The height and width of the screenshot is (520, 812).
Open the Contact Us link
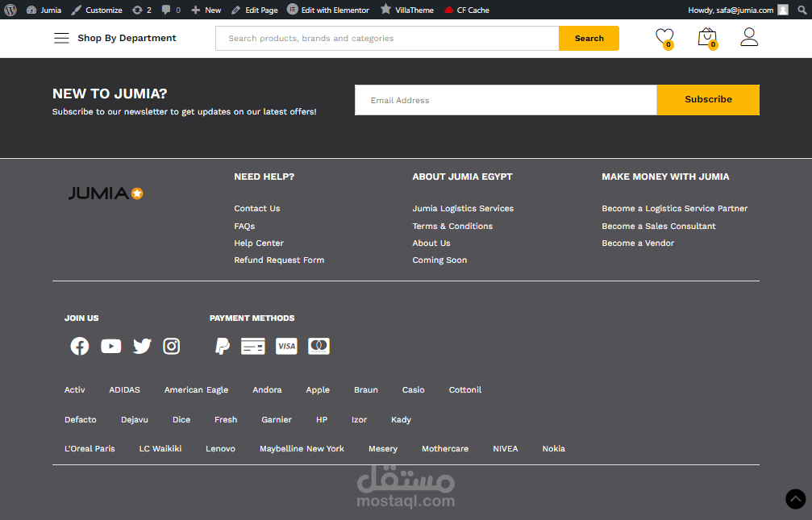pyautogui.click(x=257, y=208)
